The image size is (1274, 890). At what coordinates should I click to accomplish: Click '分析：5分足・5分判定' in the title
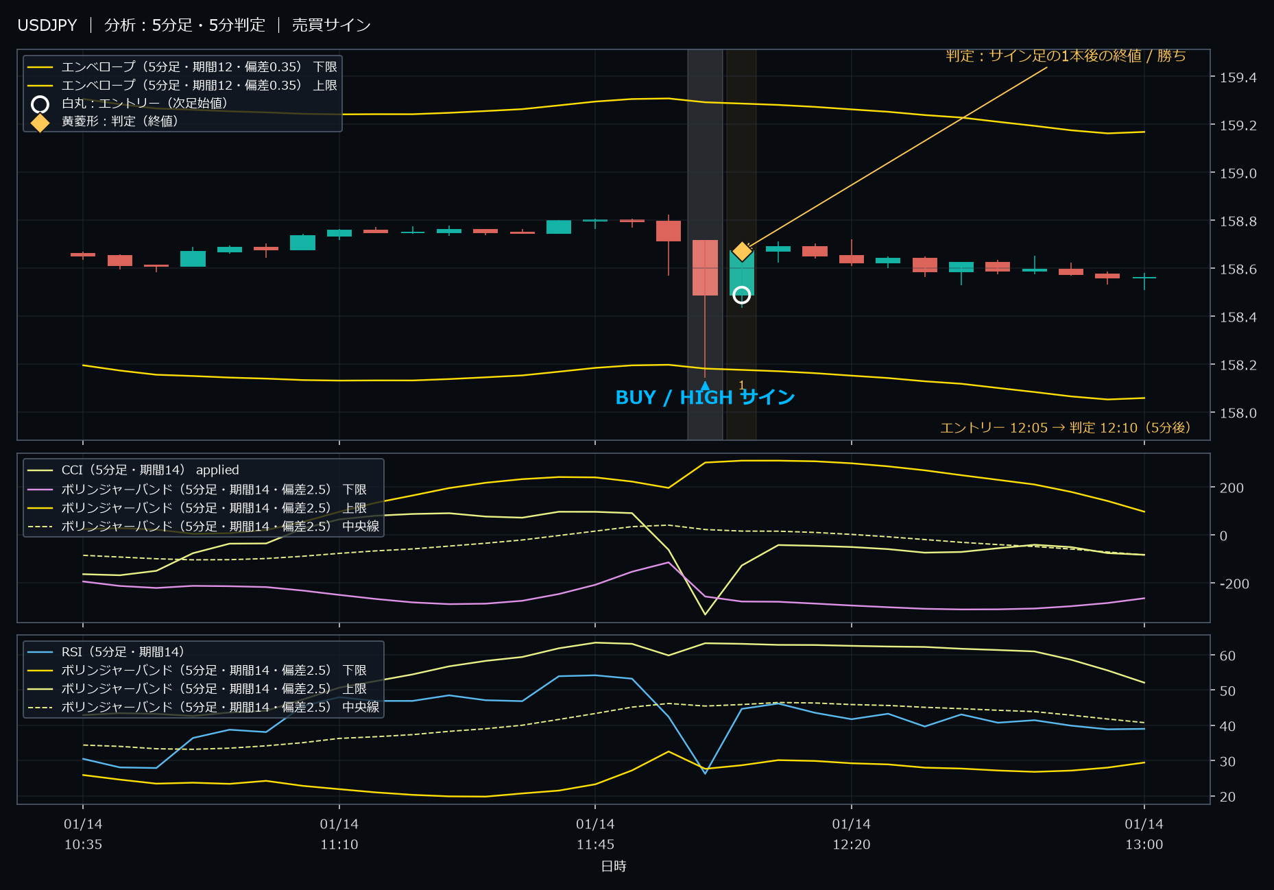184,25
